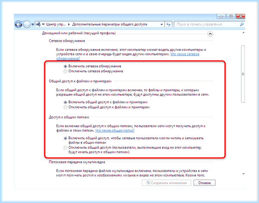Screen dimensions: 259x203
Task: Open the breadcrumb arrow after «Центр упр...»
Action: click(x=69, y=25)
